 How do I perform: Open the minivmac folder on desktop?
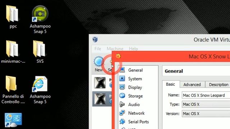[13, 49]
